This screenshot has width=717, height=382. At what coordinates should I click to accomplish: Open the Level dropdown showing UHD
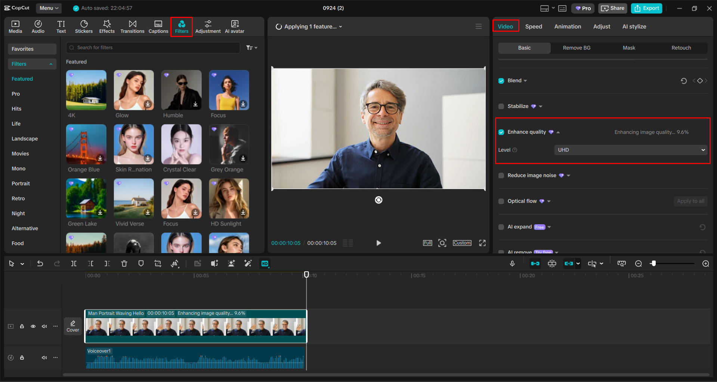pyautogui.click(x=630, y=150)
